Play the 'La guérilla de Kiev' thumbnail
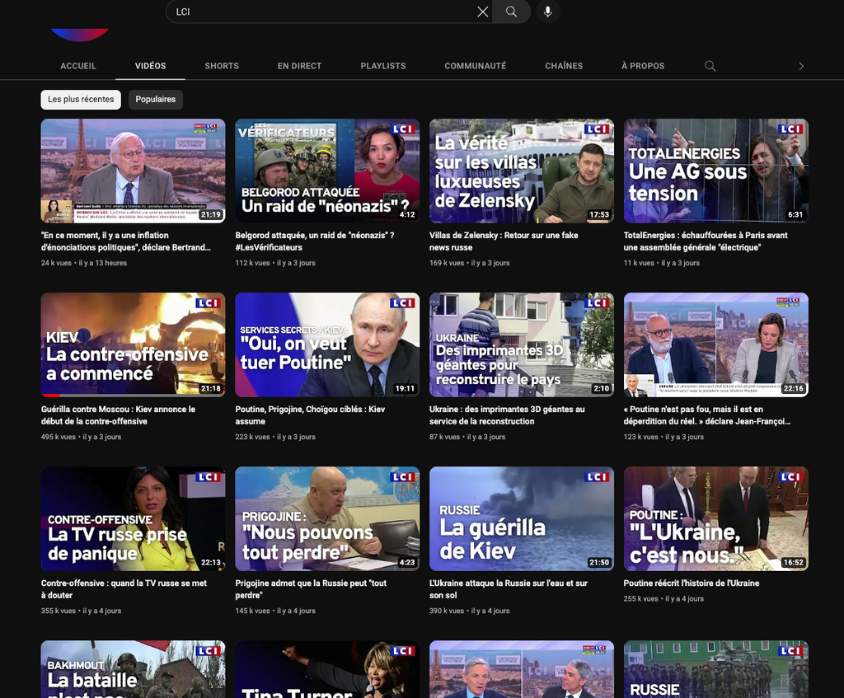 point(522,518)
